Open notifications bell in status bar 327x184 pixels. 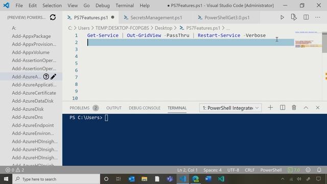319,170
